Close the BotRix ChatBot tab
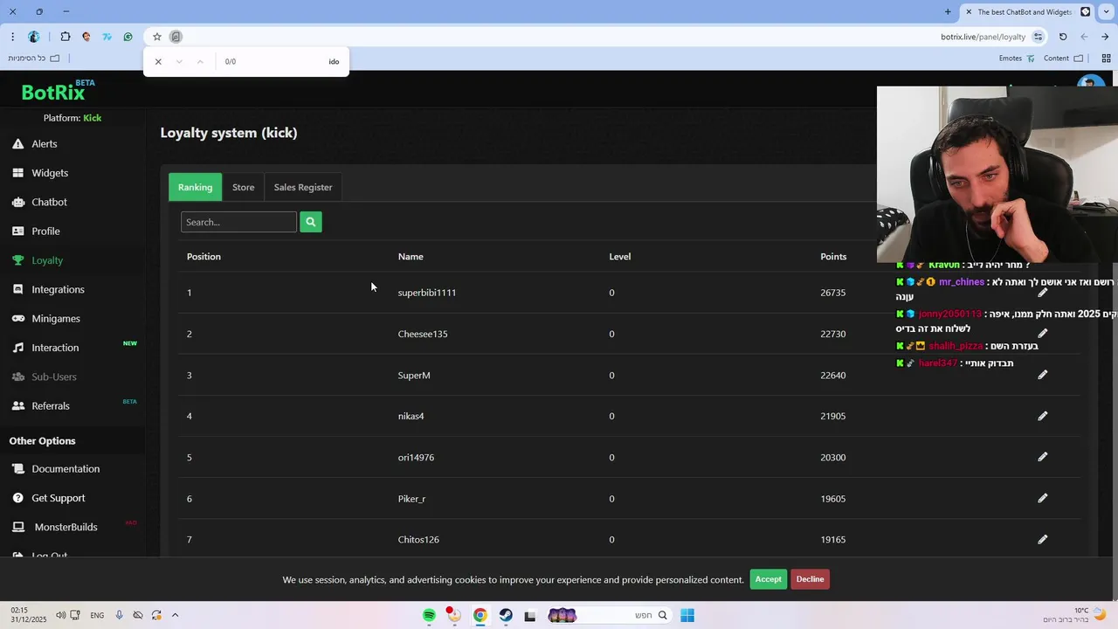 (969, 11)
